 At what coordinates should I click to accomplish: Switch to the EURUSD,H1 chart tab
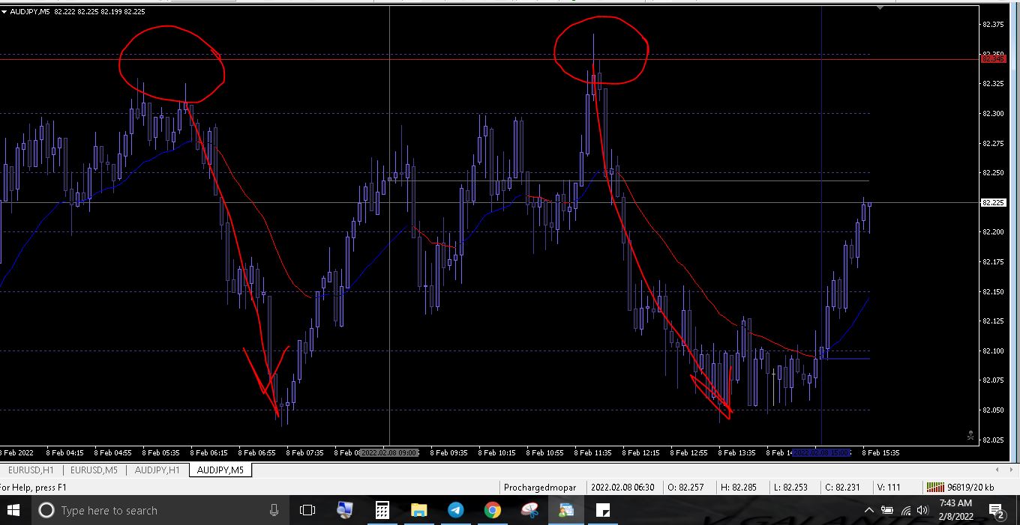pyautogui.click(x=30, y=470)
